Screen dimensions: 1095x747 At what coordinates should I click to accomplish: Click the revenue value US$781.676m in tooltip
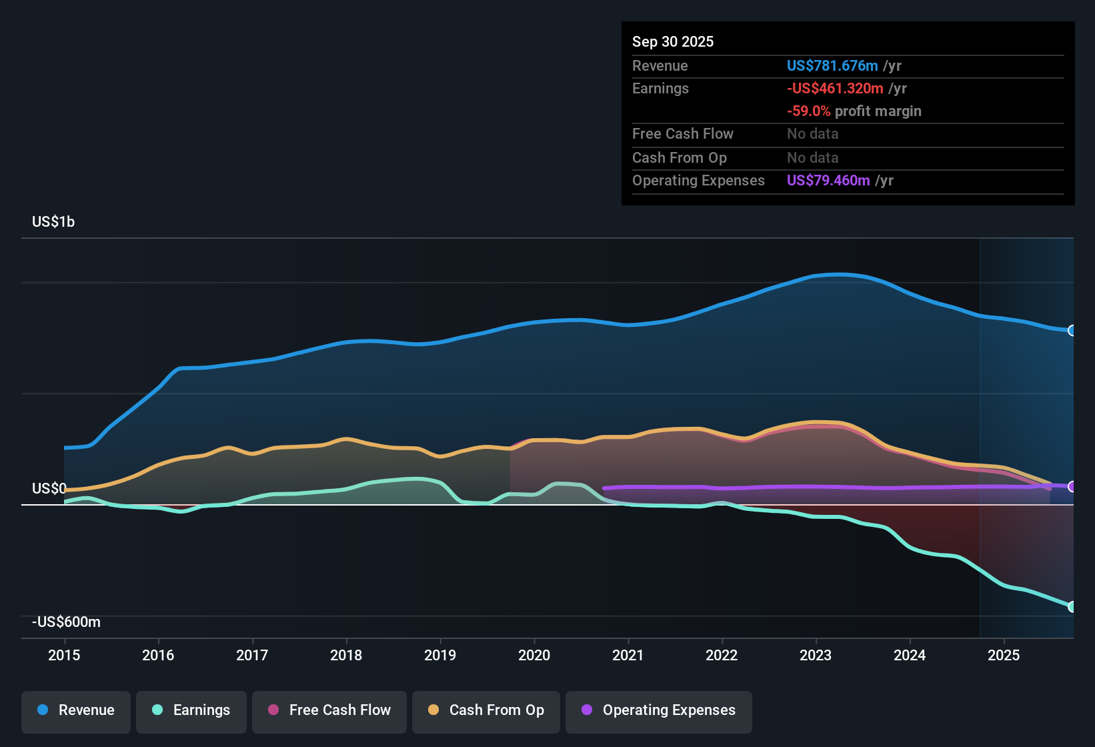point(832,65)
